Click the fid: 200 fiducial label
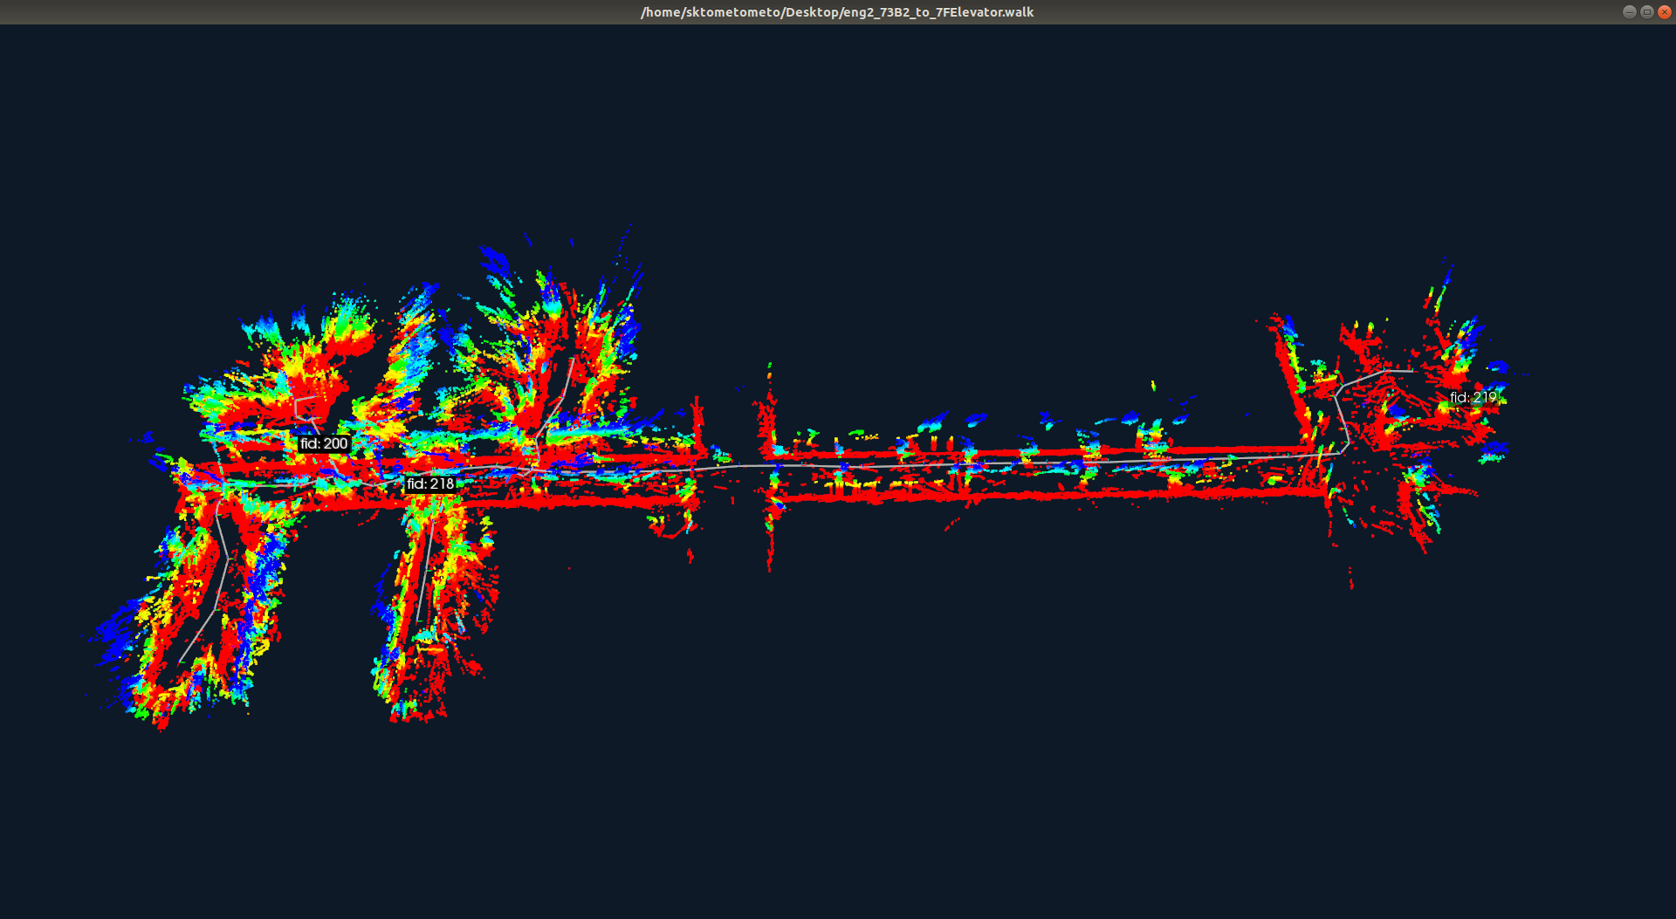The image size is (1676, 919). coord(324,443)
